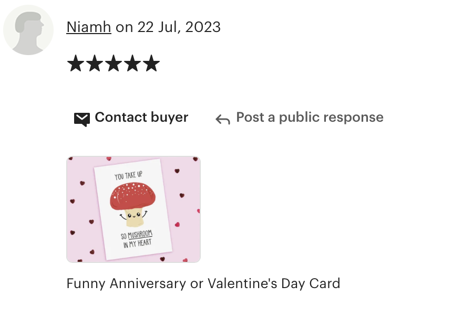
Task: Select the review date 22 Jul, 2023
Action: tap(179, 27)
